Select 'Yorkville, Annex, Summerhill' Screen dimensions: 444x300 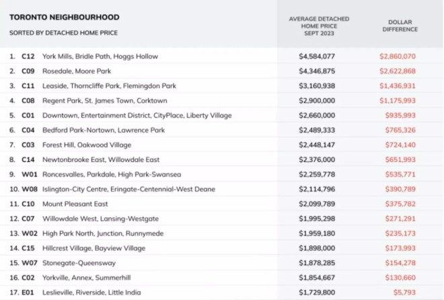click(x=87, y=278)
